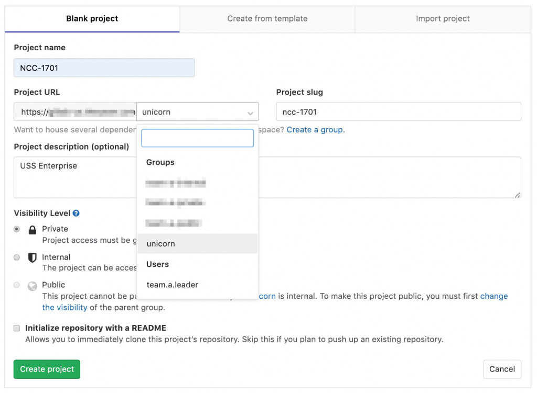Click into the Project slug field
The image size is (537, 393).
pos(398,112)
